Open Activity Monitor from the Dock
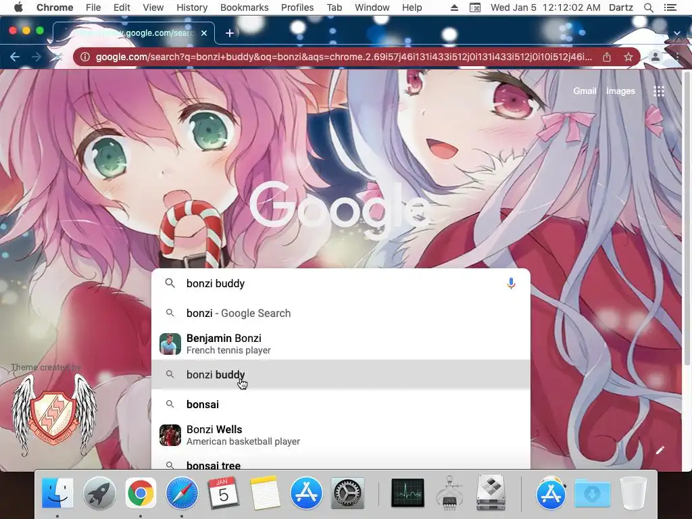The image size is (692, 519). [x=407, y=493]
